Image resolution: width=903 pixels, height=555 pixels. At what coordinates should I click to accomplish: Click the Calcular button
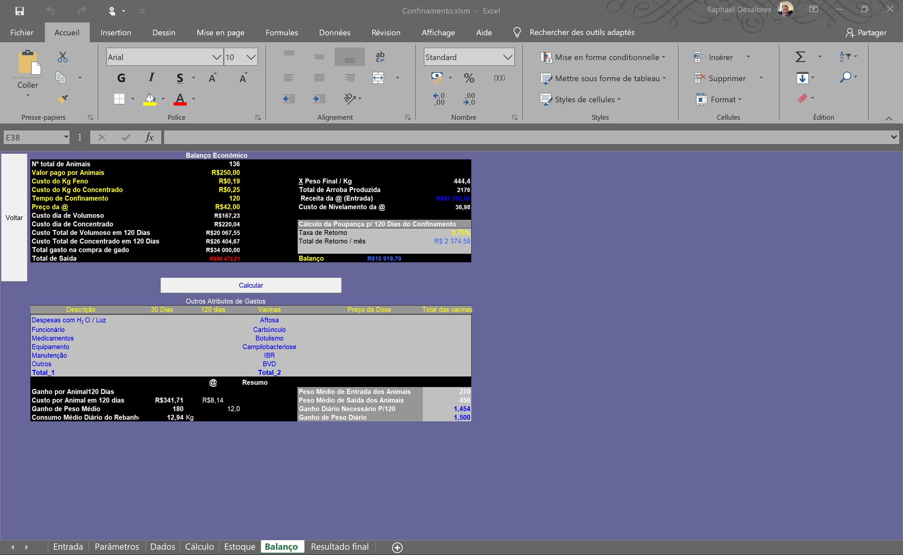pyautogui.click(x=251, y=285)
